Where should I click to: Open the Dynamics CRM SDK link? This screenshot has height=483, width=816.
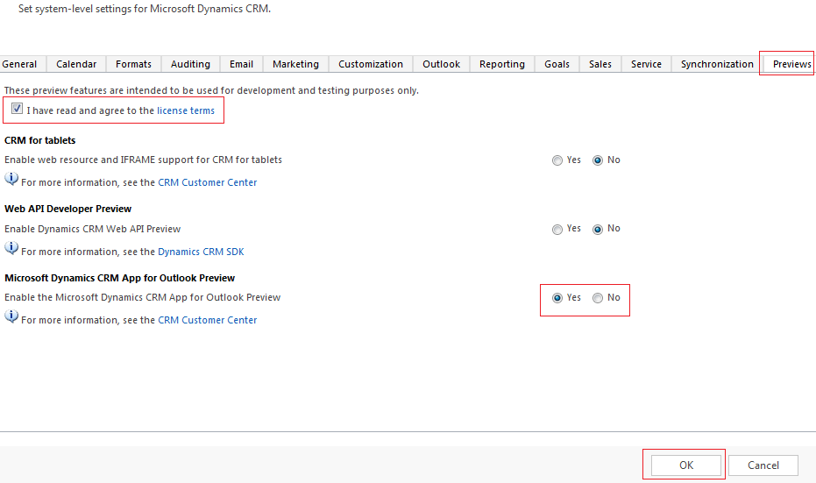tap(201, 252)
